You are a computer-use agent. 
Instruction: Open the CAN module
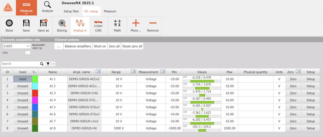click(98, 26)
